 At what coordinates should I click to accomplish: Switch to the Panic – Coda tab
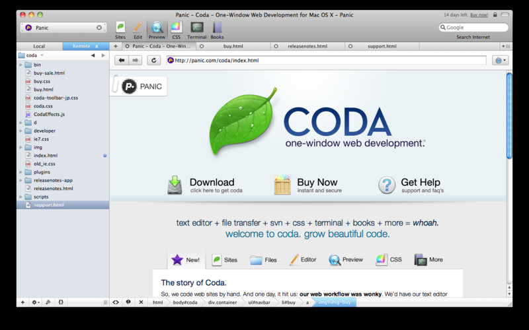coord(158,46)
